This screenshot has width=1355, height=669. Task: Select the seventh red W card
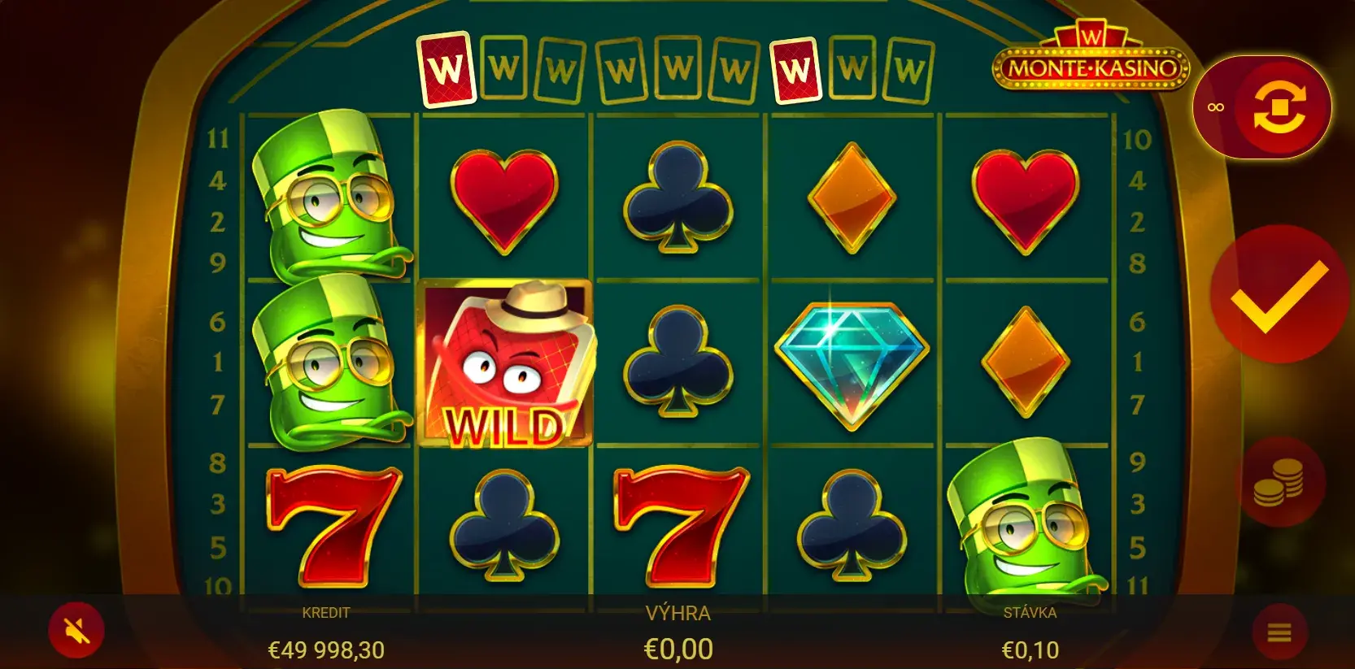(x=795, y=71)
